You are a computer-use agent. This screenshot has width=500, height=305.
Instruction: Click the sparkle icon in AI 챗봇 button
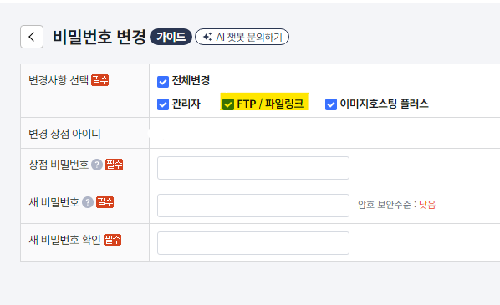(x=207, y=37)
